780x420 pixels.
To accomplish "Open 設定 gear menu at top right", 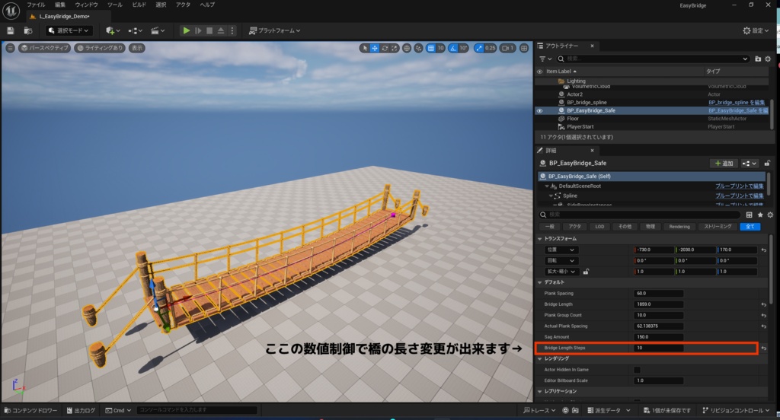I will pos(756,31).
